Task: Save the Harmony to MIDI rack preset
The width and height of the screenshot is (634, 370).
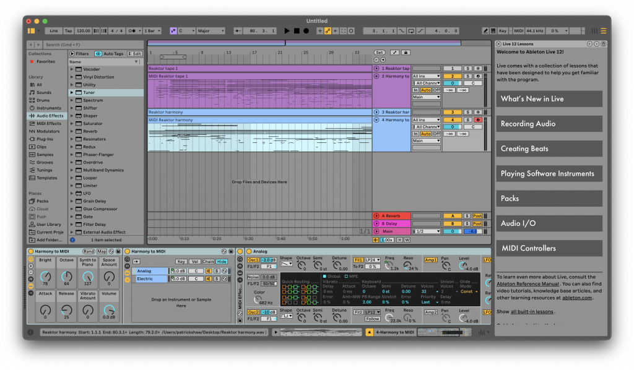Action: 118,251
